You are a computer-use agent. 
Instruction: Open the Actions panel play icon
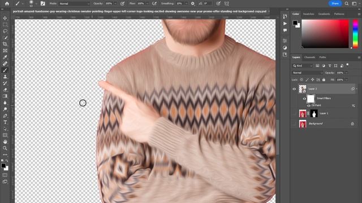coord(285,24)
